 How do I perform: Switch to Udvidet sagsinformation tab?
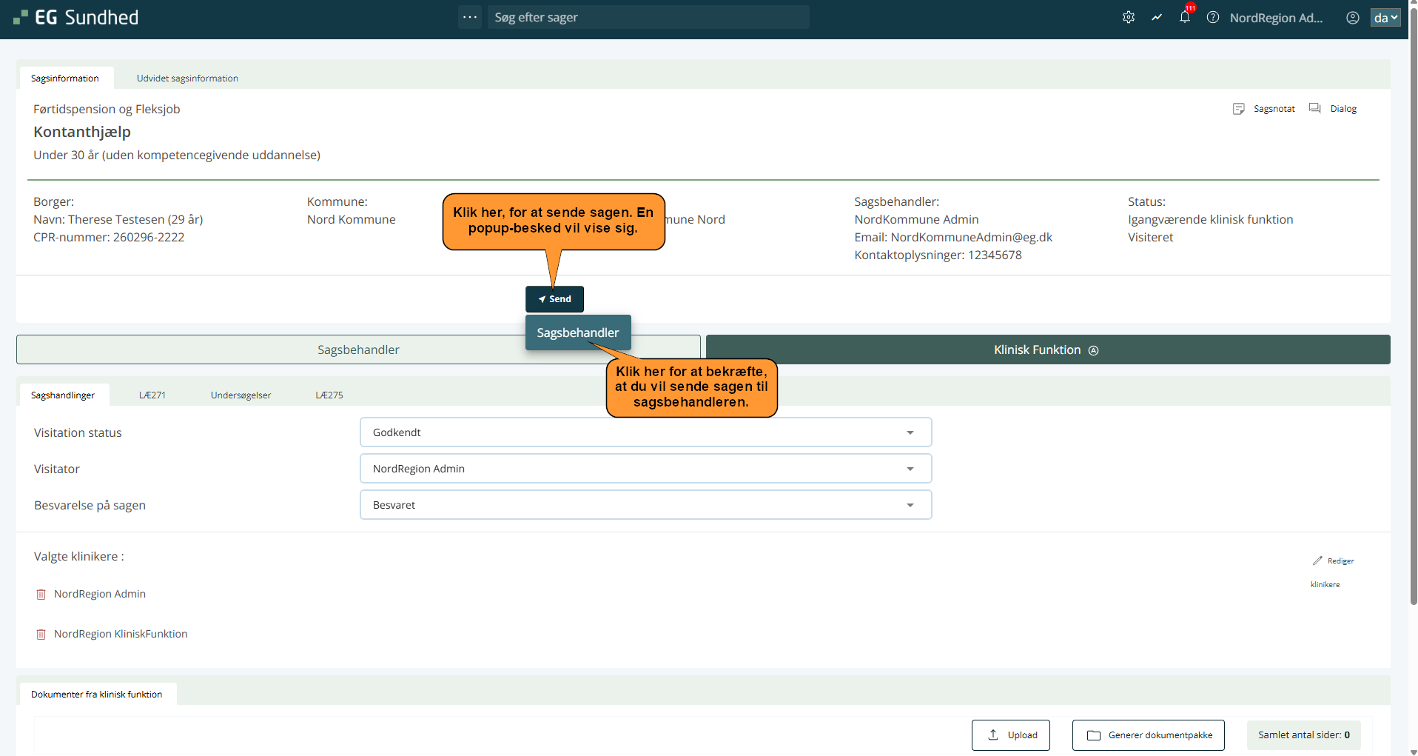coord(187,78)
